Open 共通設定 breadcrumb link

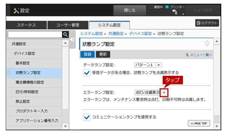pos(116,34)
